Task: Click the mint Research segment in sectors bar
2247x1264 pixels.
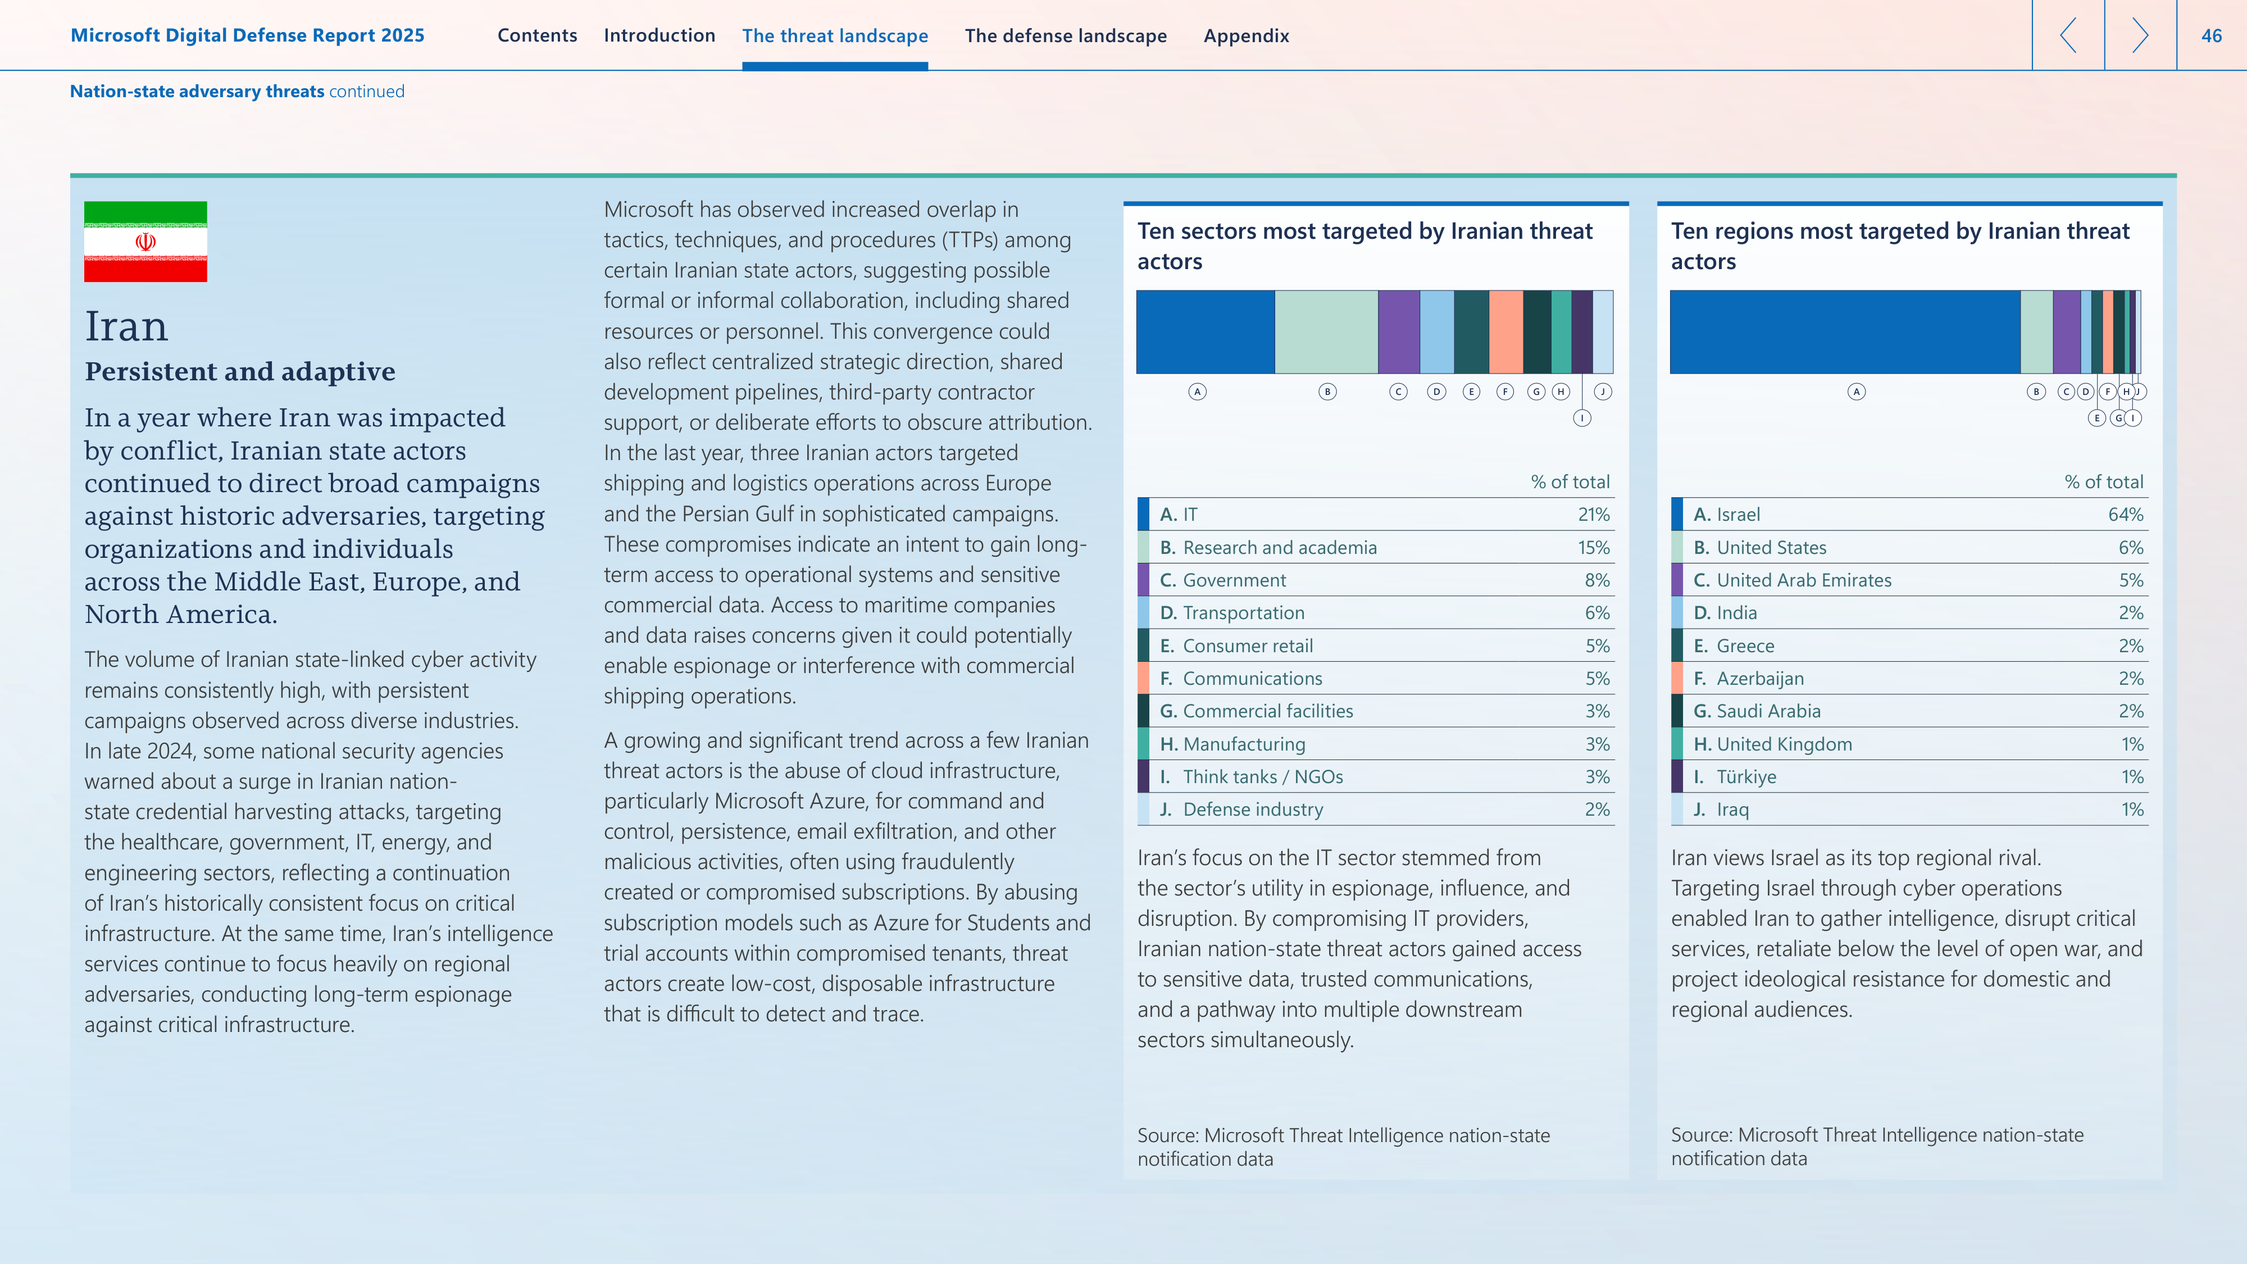Action: [1327, 333]
